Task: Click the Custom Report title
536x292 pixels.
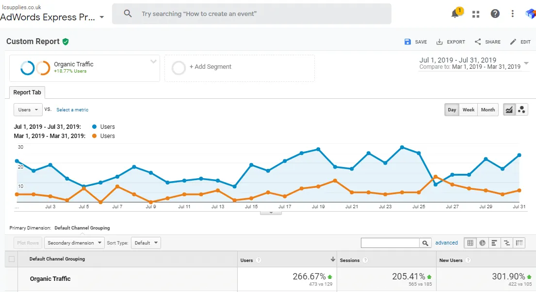Action: [x=33, y=42]
